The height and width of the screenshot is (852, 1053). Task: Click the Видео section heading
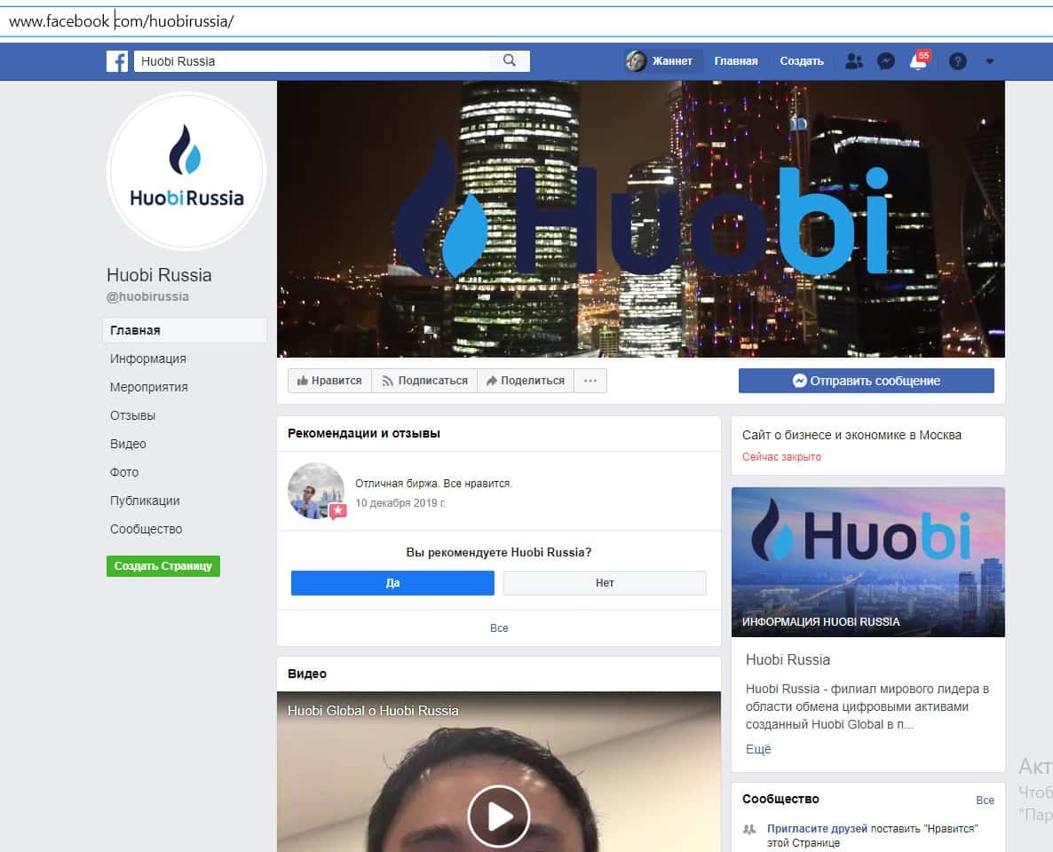pyautogui.click(x=307, y=674)
